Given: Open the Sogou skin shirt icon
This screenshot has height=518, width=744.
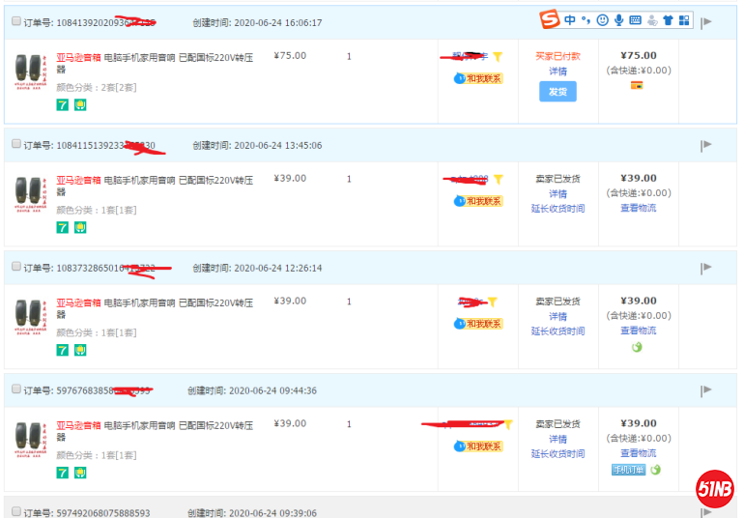Looking at the screenshot, I should click(x=668, y=19).
